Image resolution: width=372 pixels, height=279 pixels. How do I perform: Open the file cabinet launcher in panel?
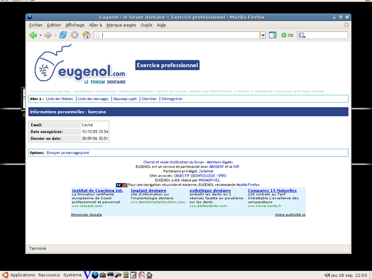click(126, 275)
